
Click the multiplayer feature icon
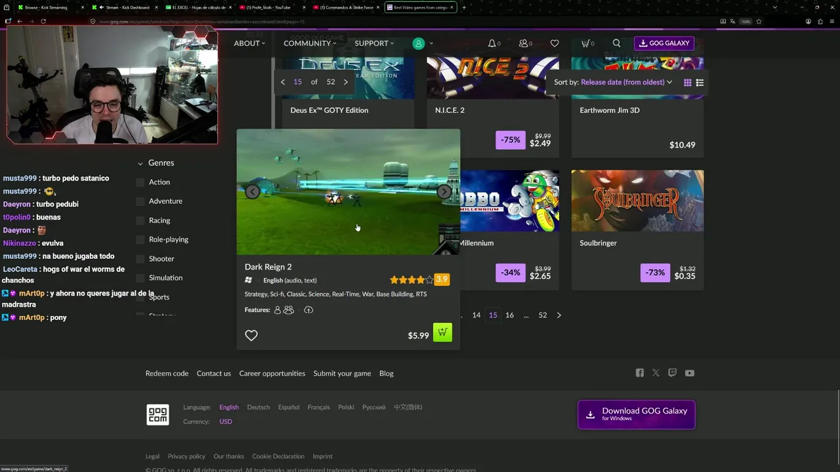[289, 310]
